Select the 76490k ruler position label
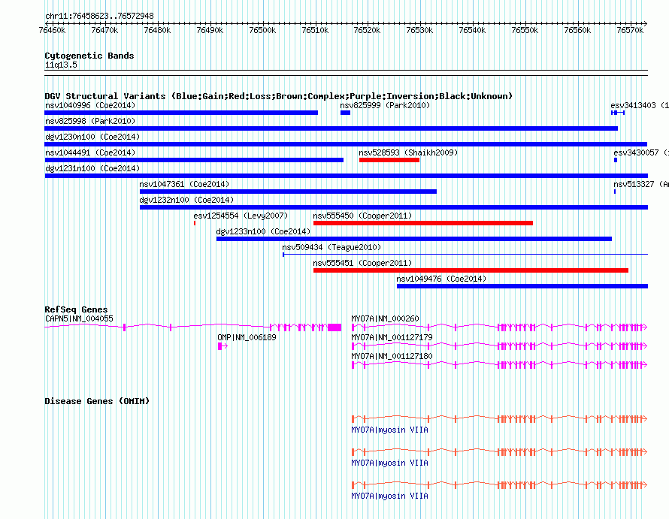 click(x=210, y=30)
